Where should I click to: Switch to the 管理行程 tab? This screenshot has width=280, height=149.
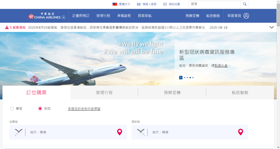click(104, 92)
